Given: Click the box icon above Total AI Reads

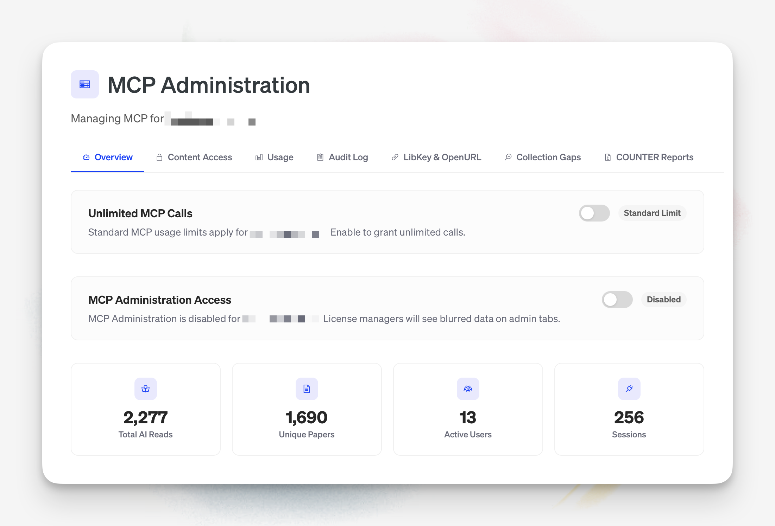Looking at the screenshot, I should tap(145, 389).
